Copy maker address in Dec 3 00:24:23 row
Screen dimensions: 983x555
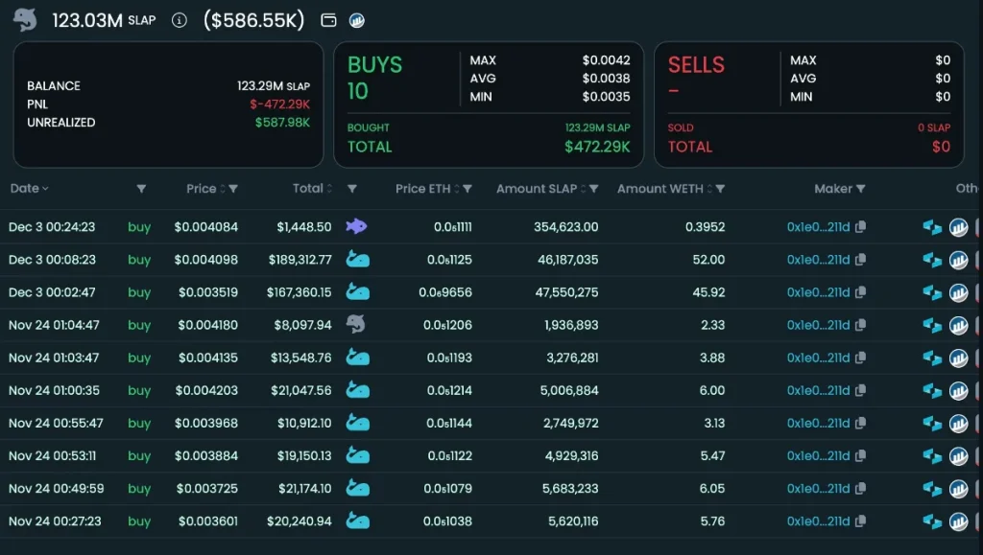coord(861,227)
